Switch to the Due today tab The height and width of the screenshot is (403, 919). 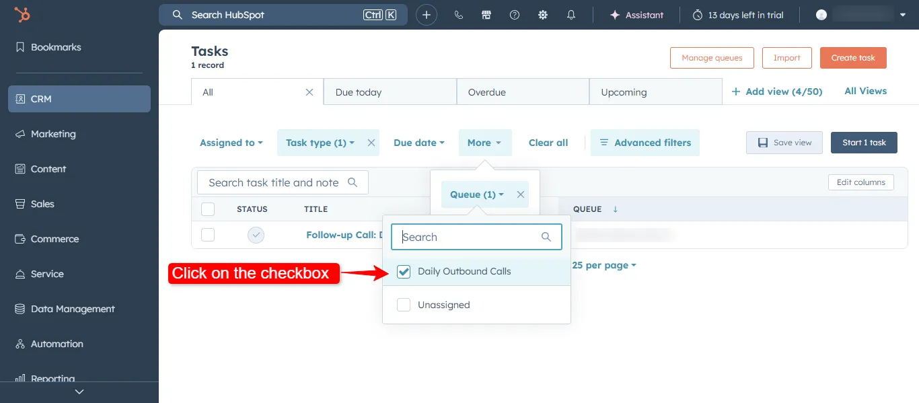click(390, 92)
